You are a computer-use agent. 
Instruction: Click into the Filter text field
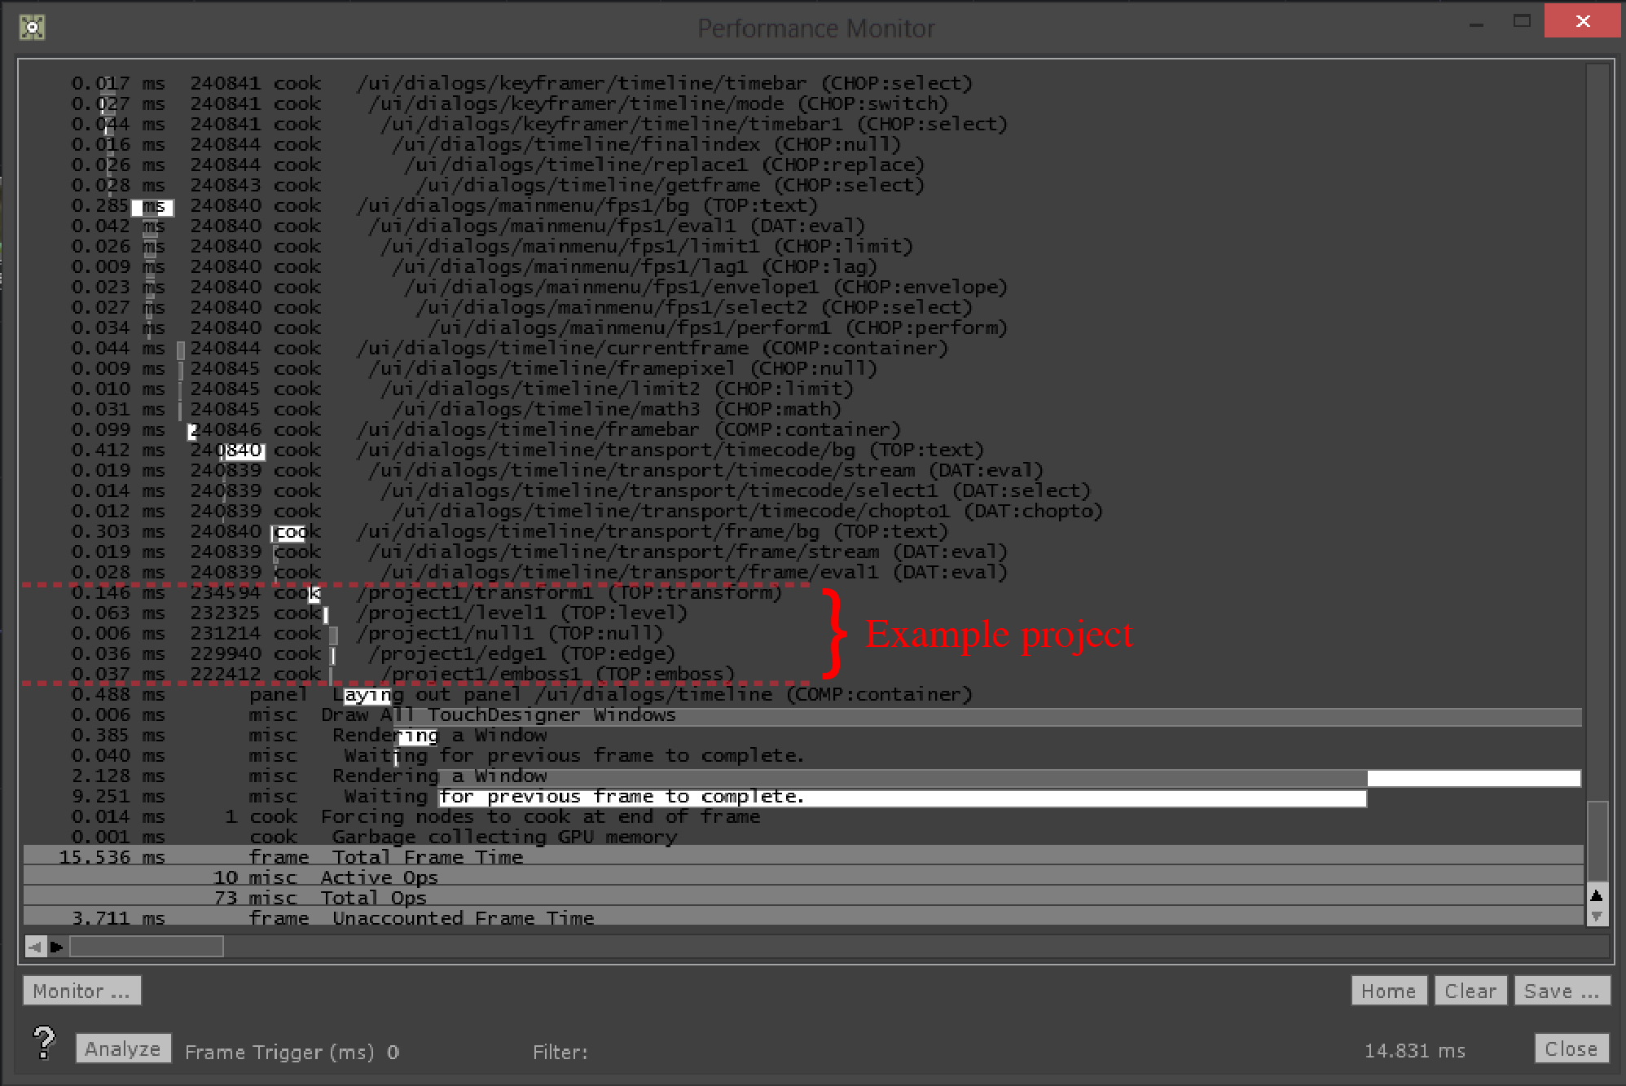tap(733, 1052)
